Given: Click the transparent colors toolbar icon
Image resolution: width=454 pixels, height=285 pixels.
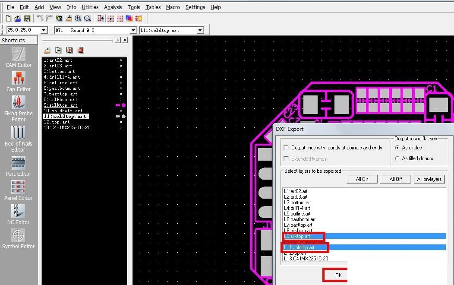Looking at the screenshot, I should pyautogui.click(x=129, y=19).
